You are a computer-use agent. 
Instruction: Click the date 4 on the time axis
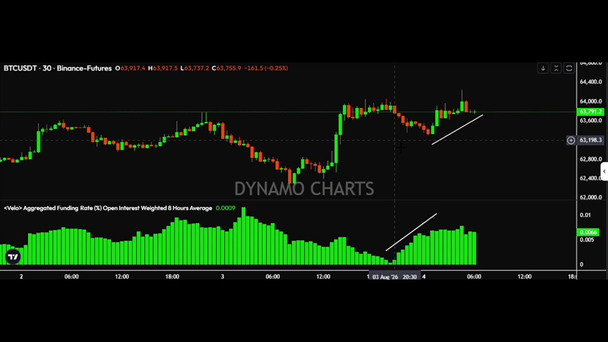point(424,277)
